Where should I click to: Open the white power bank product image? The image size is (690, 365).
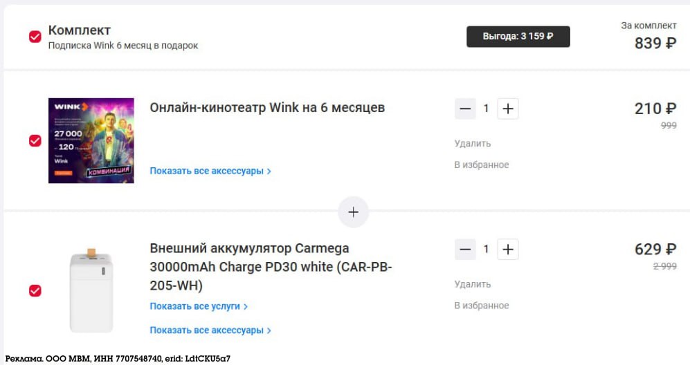click(x=91, y=290)
